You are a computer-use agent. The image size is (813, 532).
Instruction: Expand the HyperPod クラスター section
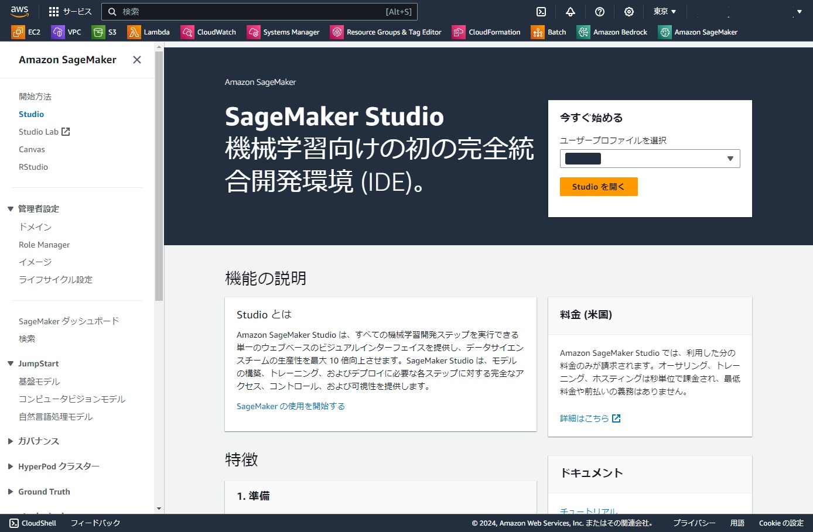pyautogui.click(x=10, y=466)
